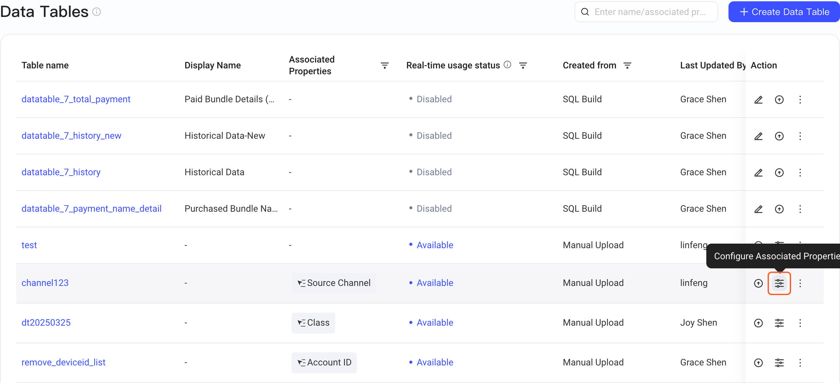Viewport: 840px width, 383px height.
Task: Open datatable_7_total_payment table link
Action: pos(76,99)
